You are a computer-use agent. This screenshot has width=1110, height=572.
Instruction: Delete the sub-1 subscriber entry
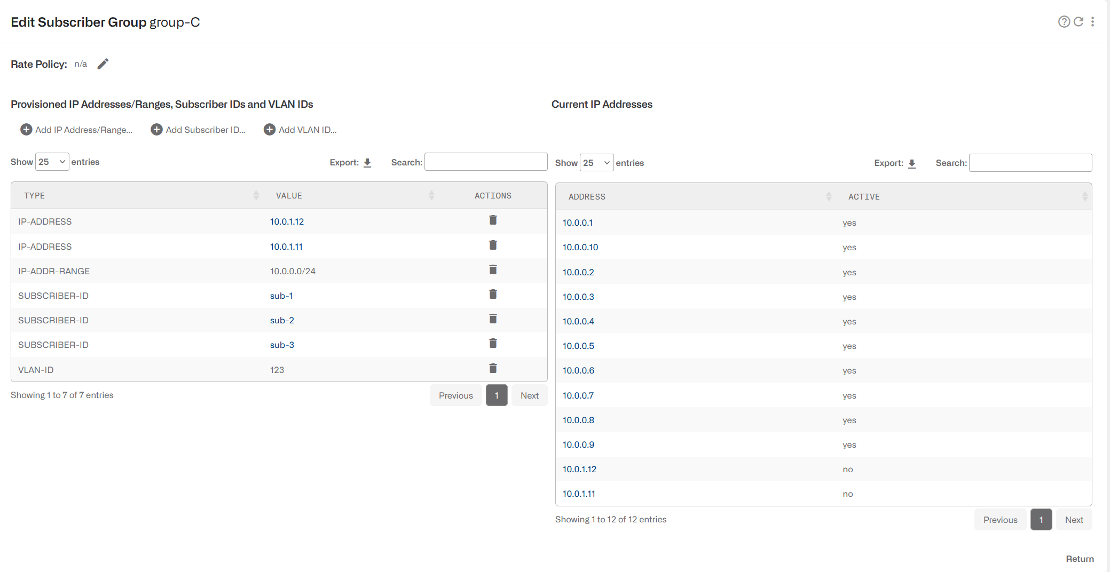coord(493,295)
